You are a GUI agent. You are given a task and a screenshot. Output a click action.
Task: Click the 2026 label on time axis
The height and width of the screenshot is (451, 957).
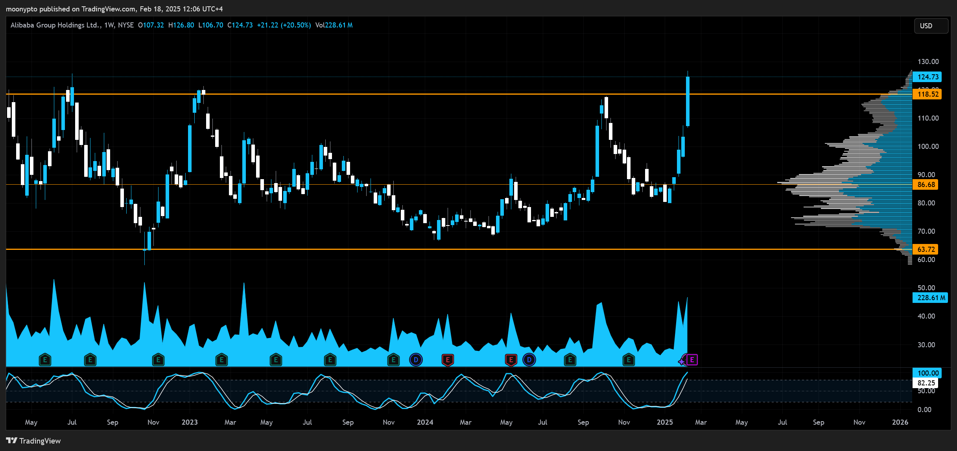[900, 422]
